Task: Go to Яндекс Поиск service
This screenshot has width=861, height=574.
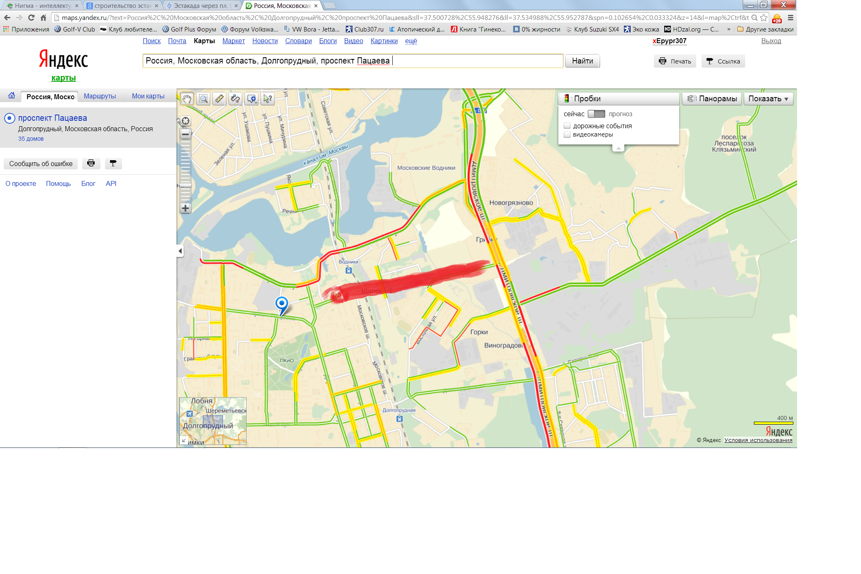Action: point(152,41)
